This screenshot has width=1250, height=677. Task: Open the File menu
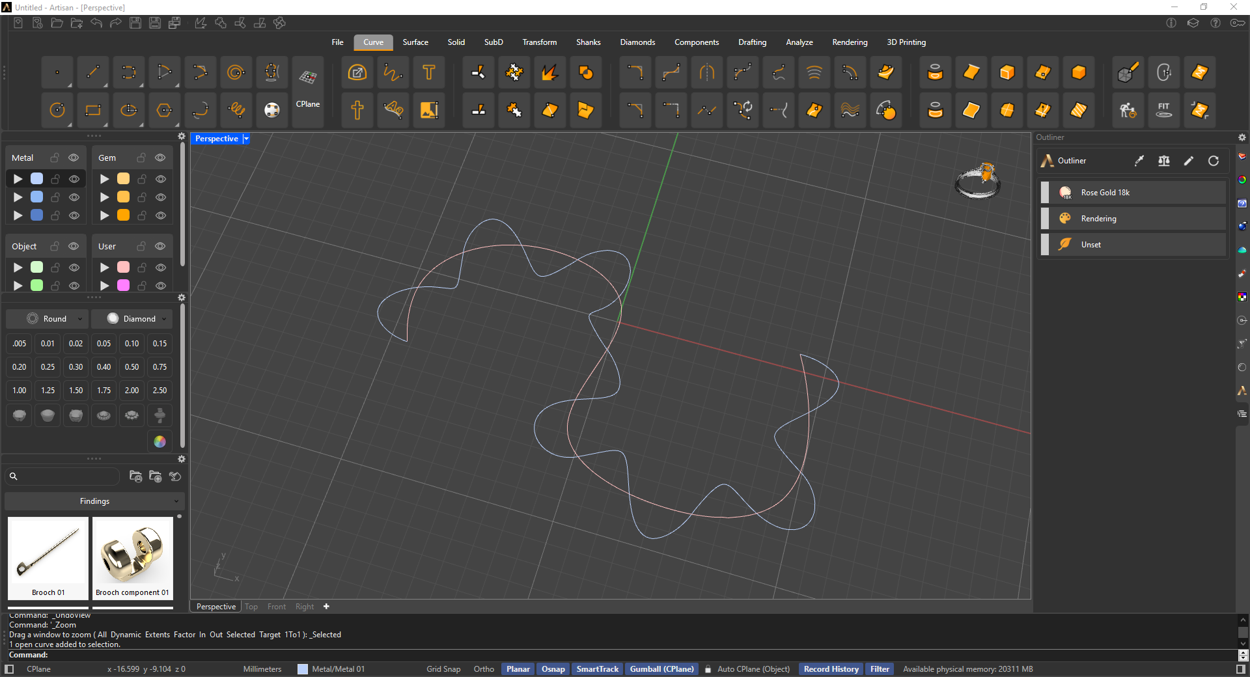[337, 42]
